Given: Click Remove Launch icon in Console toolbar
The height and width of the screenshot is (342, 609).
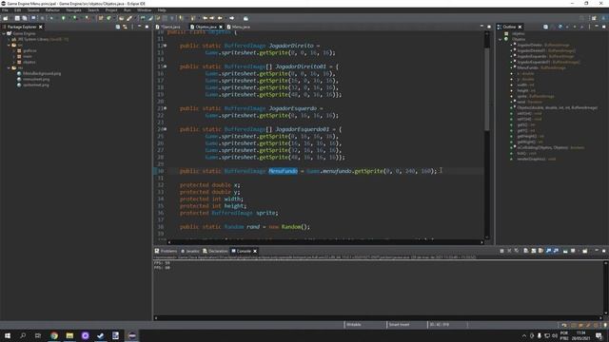Looking at the screenshot, I should (x=509, y=251).
